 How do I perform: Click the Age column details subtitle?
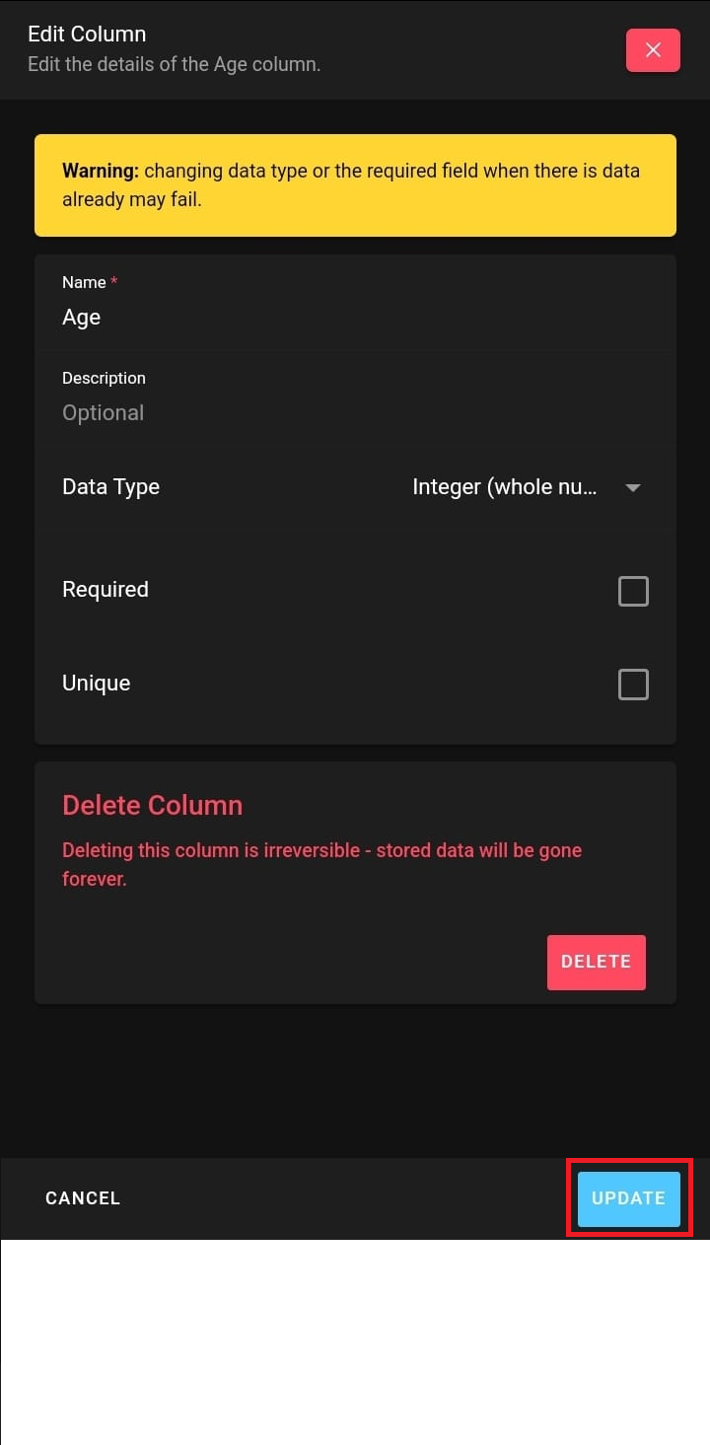(174, 65)
